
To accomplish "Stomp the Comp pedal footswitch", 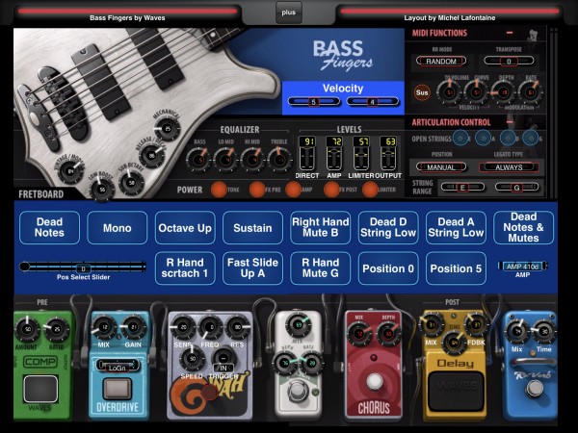I will 40,389.
